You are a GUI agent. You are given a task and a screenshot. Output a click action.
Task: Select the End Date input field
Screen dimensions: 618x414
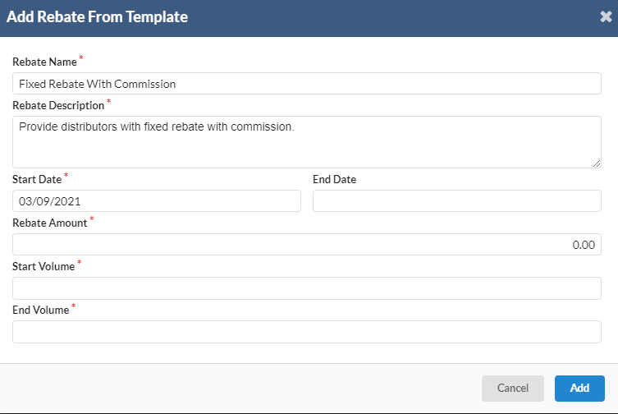coord(457,201)
